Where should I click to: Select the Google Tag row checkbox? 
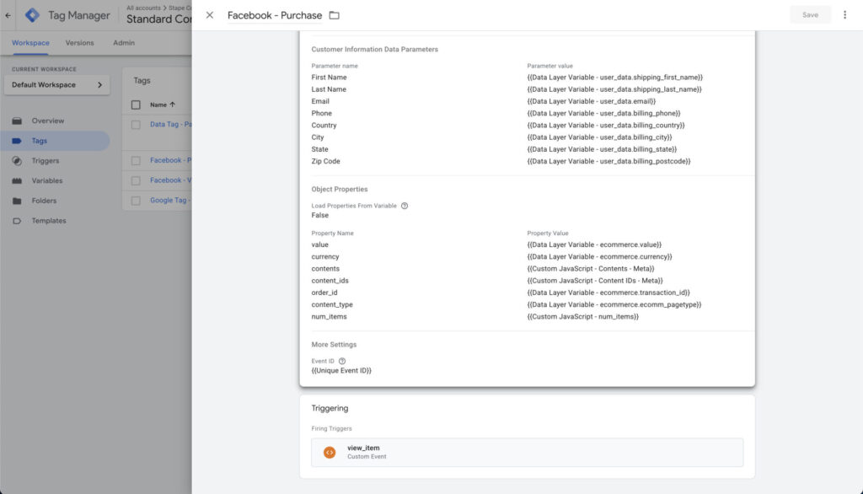(136, 201)
